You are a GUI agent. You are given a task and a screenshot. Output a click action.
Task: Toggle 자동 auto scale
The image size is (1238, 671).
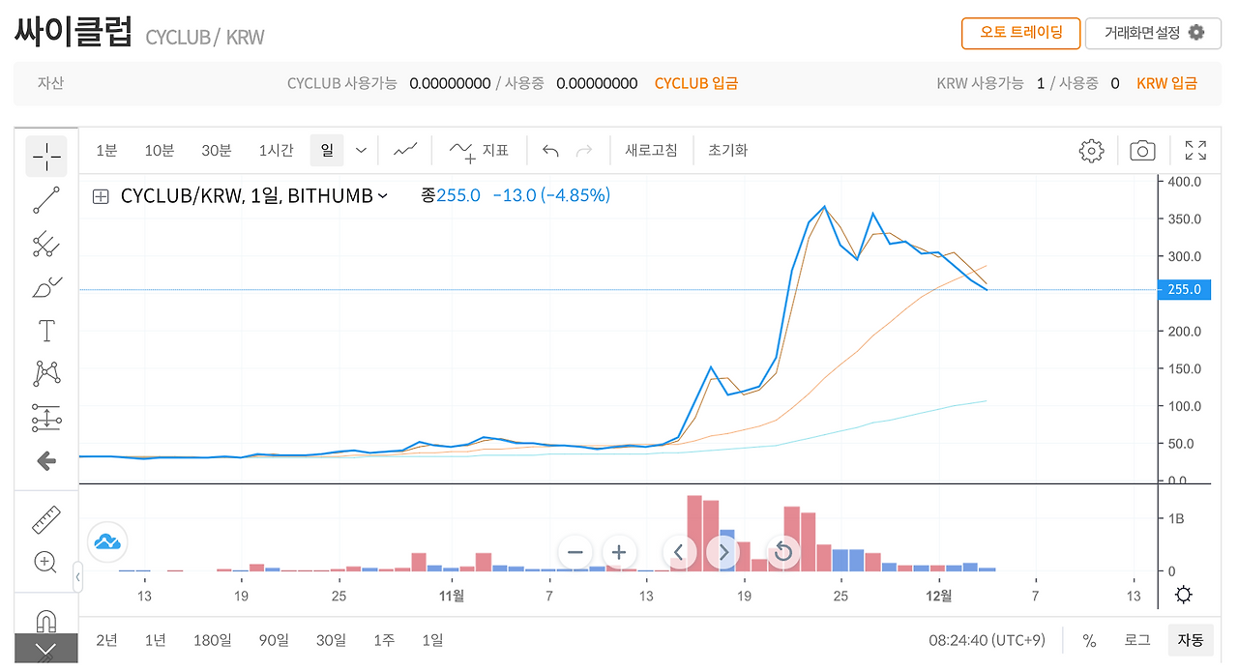coord(1190,640)
